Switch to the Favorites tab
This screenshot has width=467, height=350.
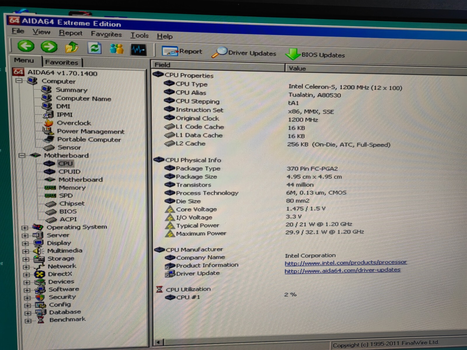(62, 62)
